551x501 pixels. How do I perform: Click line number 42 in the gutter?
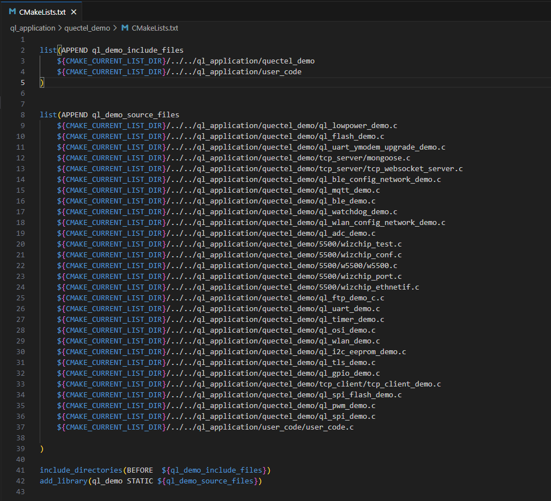pyautogui.click(x=20, y=481)
